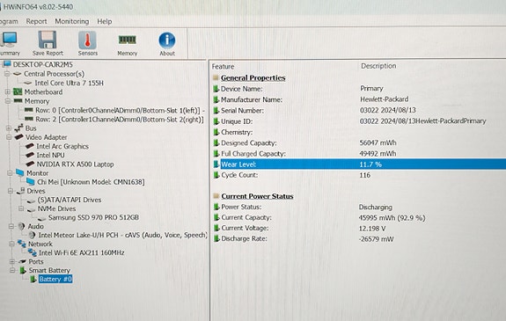Viewport: 506px width, 321px height.
Task: Click the Feature column header
Action: tap(223, 67)
